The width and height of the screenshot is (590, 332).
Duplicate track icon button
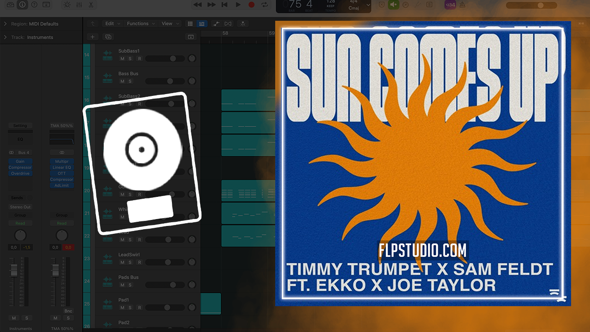point(108,37)
